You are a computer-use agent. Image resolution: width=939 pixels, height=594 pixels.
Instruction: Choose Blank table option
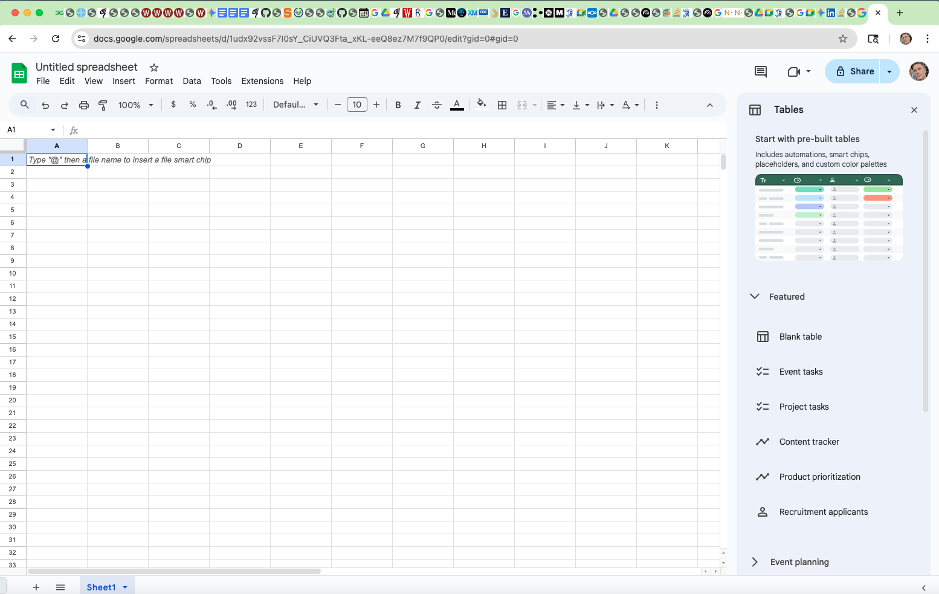[800, 337]
